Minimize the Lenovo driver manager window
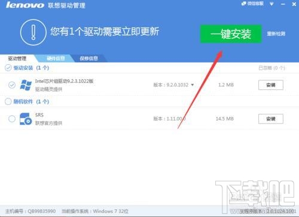Screen dimensions: 299x217 (283, 4)
